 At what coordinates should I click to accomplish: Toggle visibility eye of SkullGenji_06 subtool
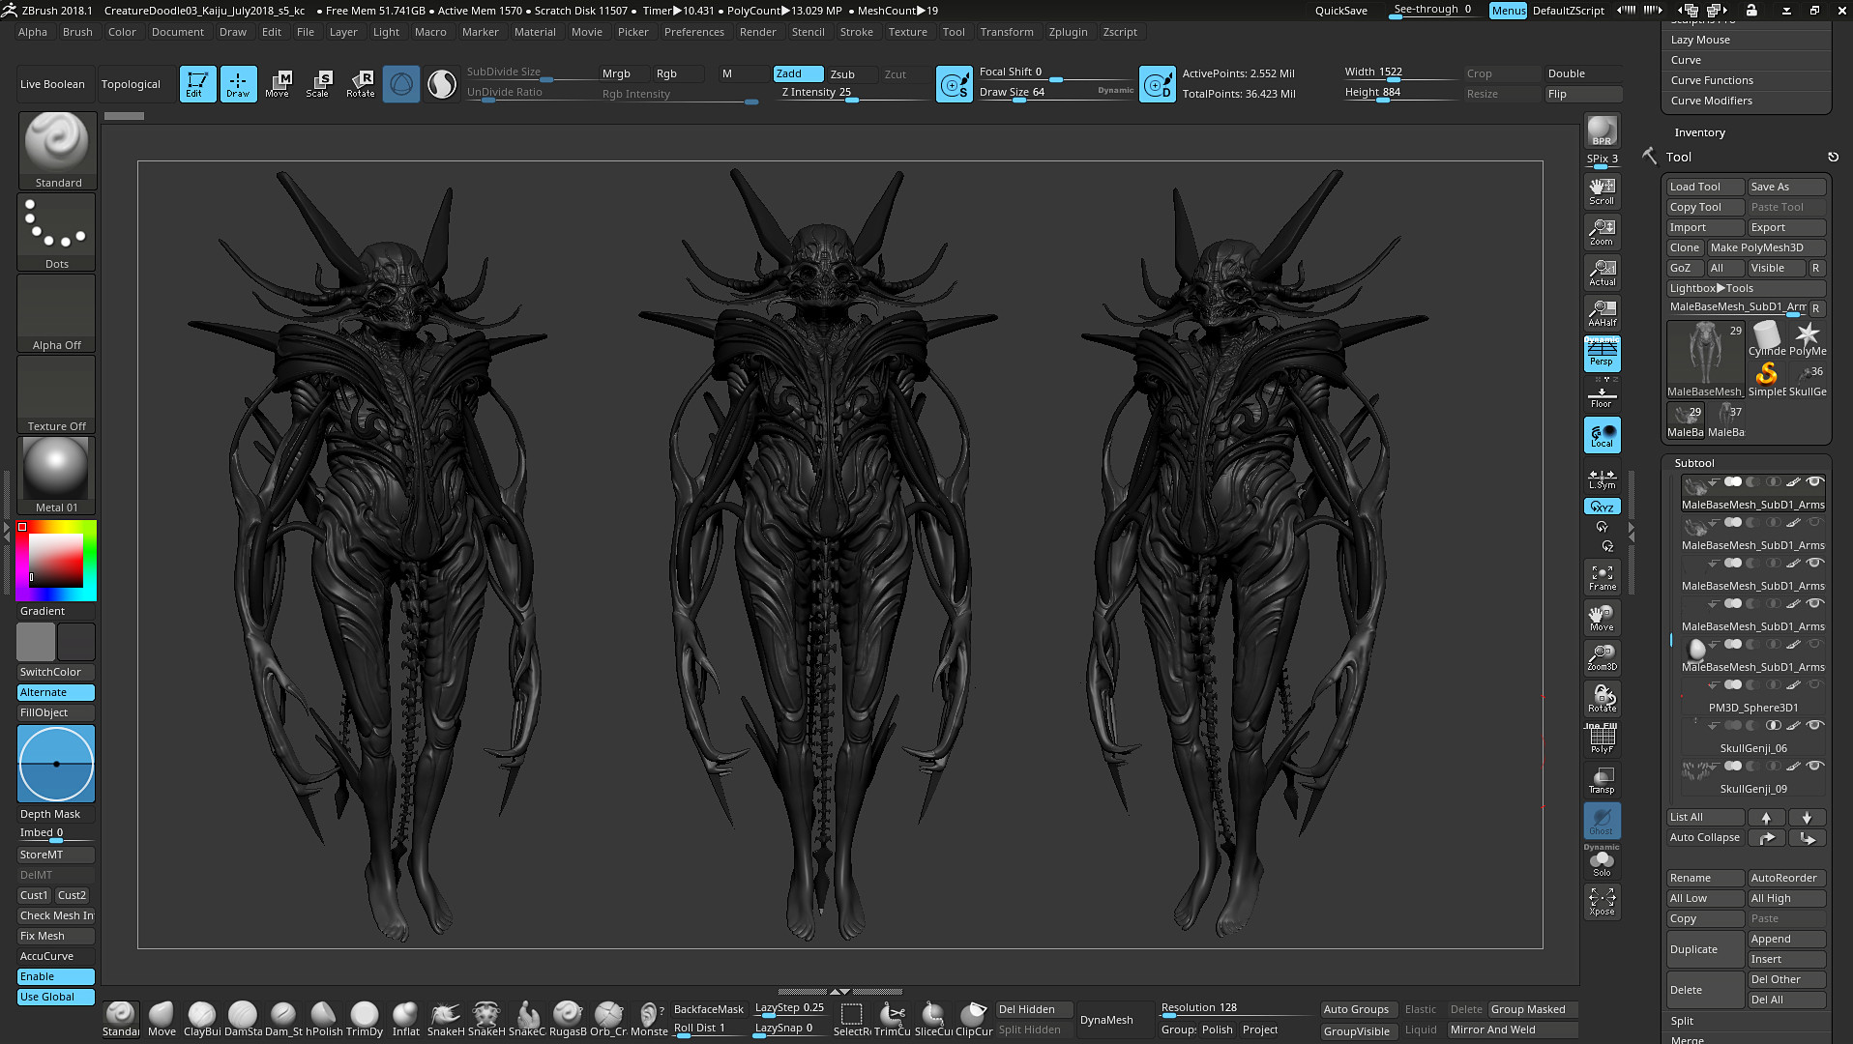1815,725
